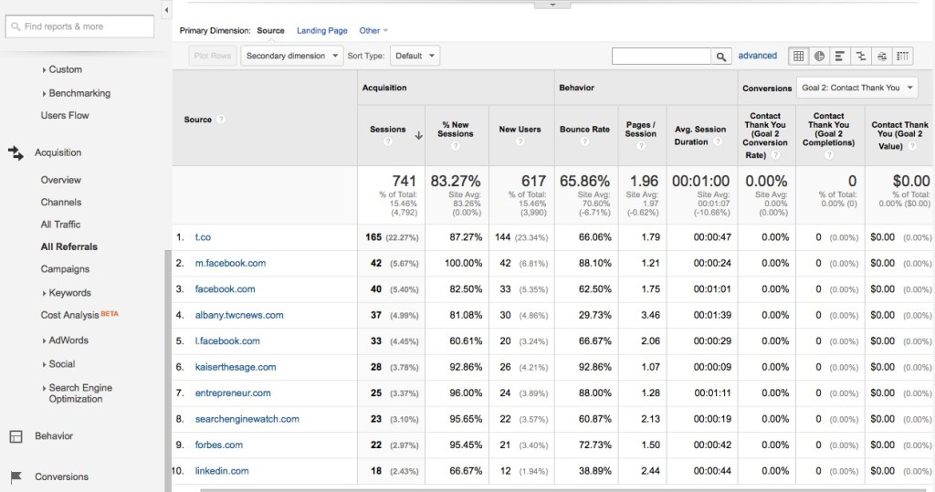Click the Behavior section icon

click(x=16, y=436)
